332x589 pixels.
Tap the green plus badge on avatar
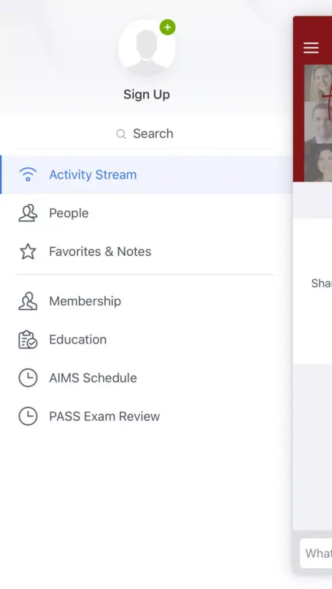coord(167,28)
